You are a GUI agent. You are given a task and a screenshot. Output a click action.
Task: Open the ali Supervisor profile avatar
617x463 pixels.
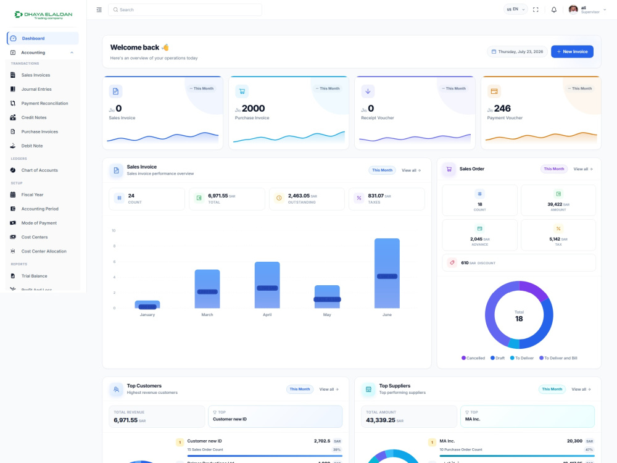(x=573, y=9)
